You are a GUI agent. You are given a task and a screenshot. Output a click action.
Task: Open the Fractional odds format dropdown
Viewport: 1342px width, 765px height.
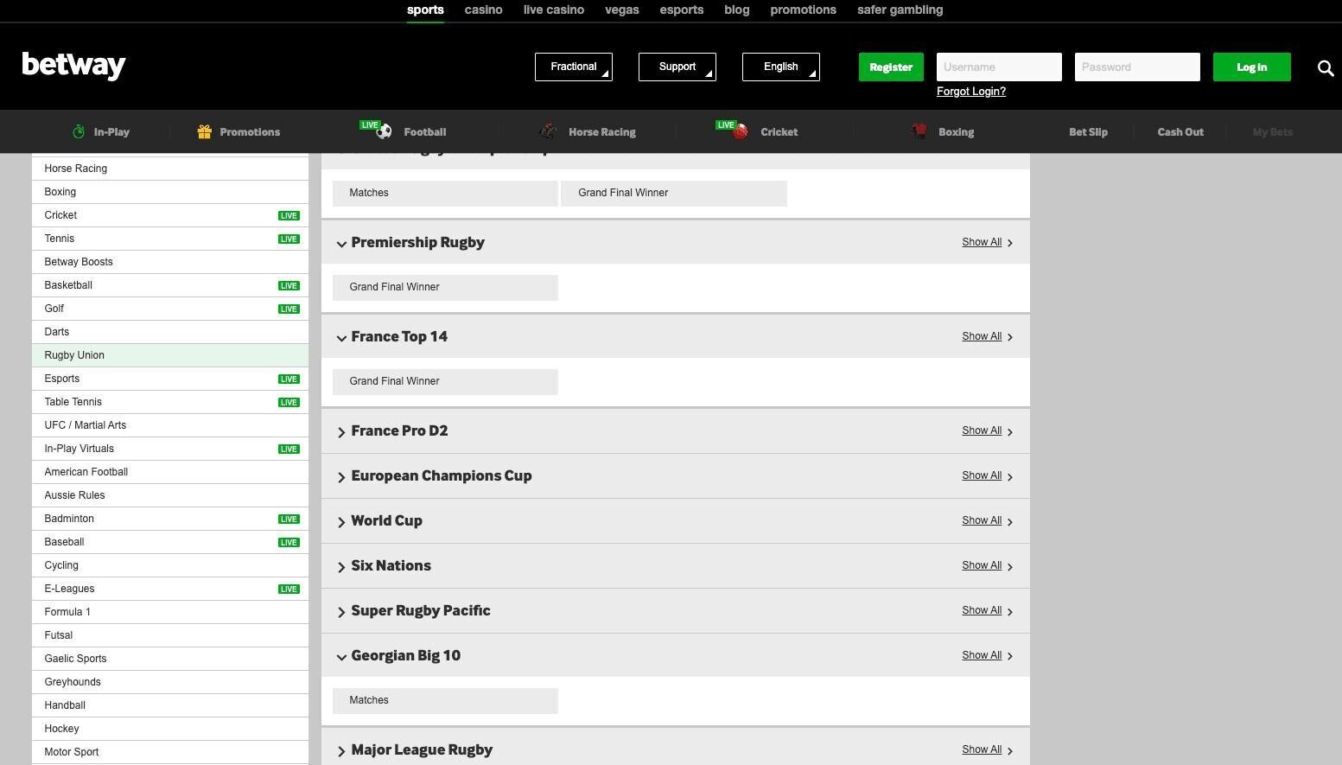point(574,67)
